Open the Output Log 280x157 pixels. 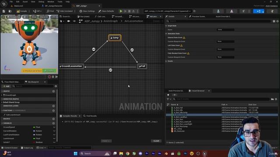[x=27, y=148]
